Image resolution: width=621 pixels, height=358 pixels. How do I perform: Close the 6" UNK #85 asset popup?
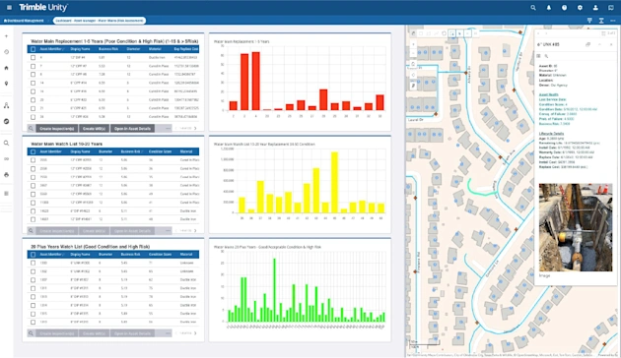coord(611,44)
